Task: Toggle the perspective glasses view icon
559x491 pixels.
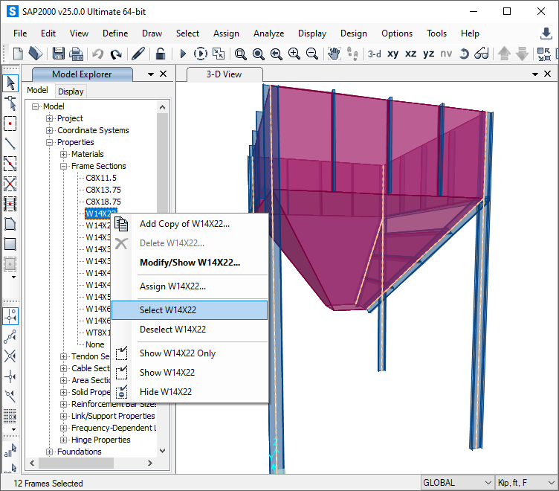Action: tap(481, 54)
